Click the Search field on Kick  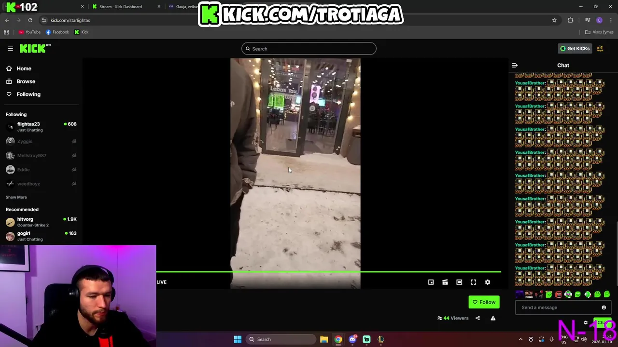309,49
